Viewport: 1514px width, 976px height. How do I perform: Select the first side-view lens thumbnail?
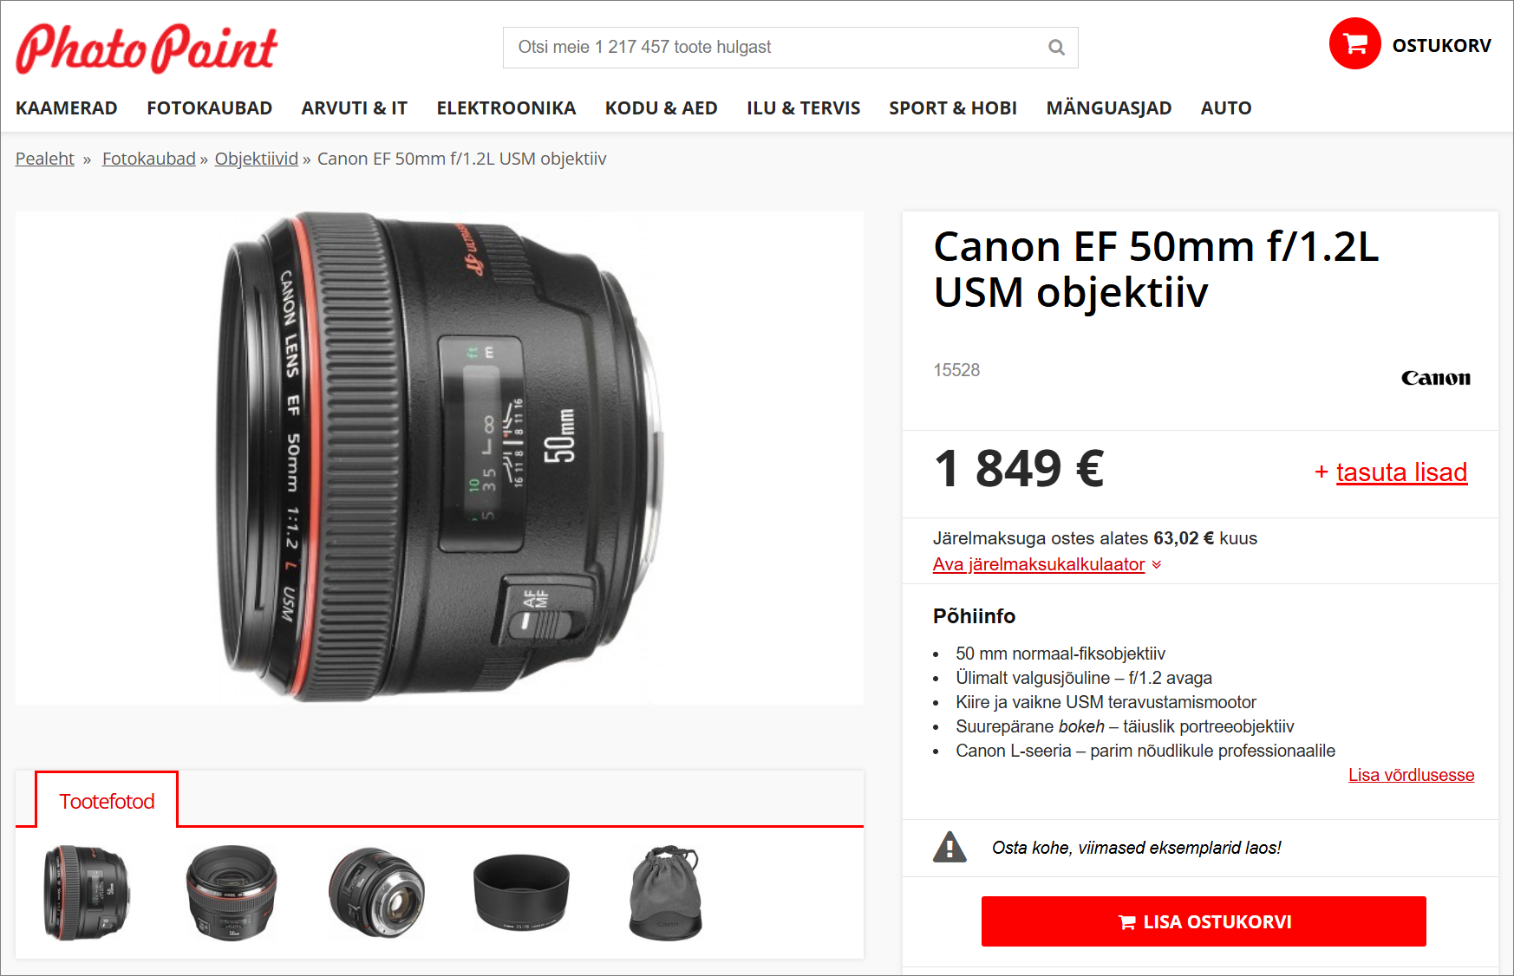coord(87,893)
